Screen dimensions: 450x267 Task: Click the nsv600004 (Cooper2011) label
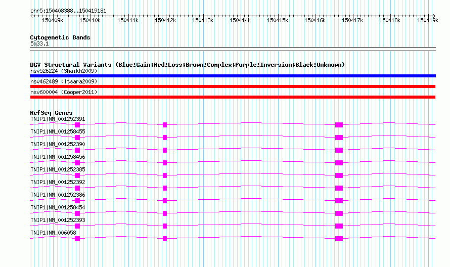[64, 92]
